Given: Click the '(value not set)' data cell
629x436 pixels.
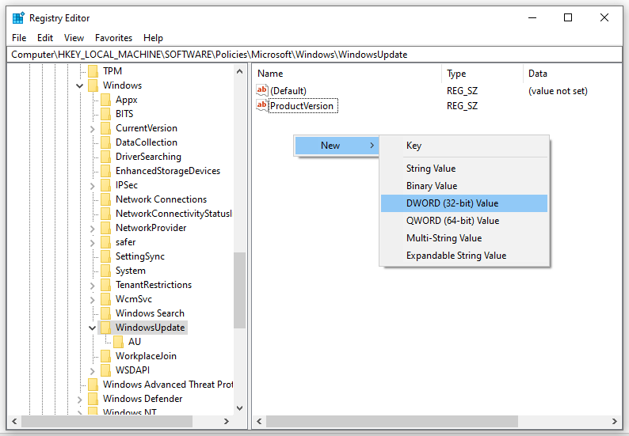Looking at the screenshot, I should tap(558, 91).
